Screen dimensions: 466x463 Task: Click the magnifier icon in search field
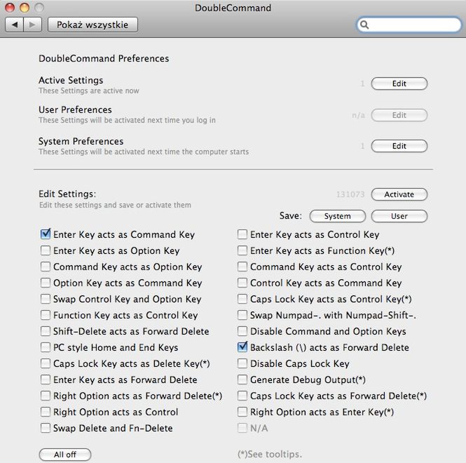pyautogui.click(x=364, y=25)
